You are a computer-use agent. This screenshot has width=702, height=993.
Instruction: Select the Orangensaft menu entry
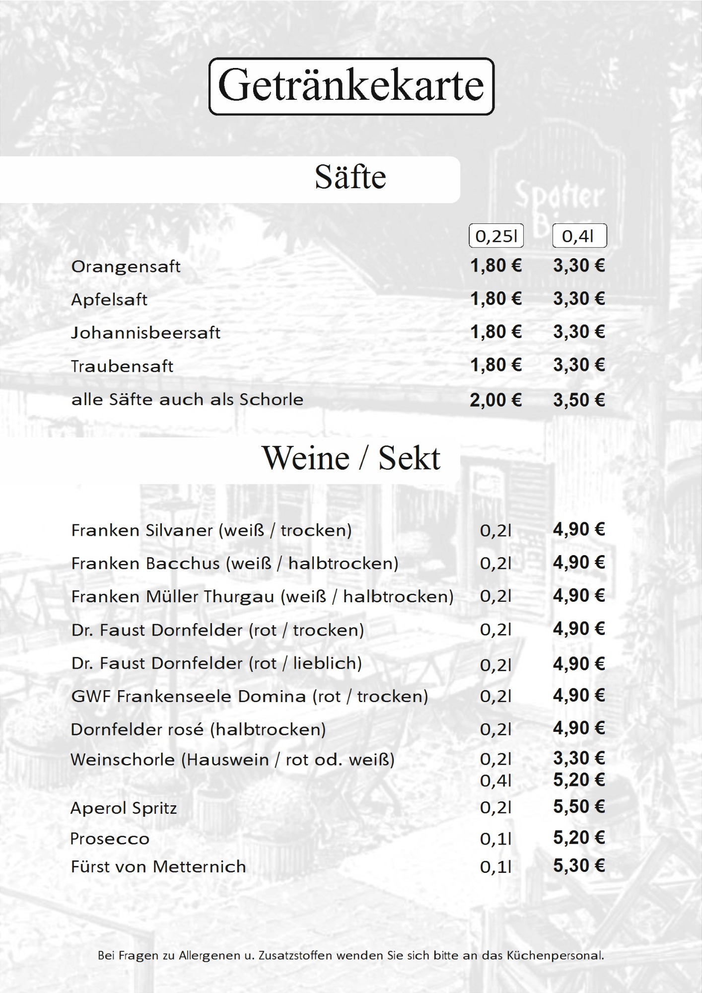pos(126,267)
